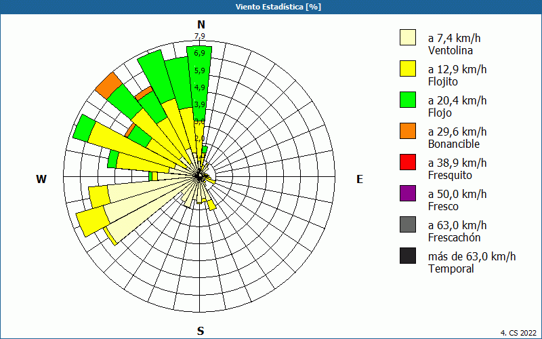Click the 'Fresco' label
Image resolution: width=542 pixels, height=339 pixels.
coord(444,207)
